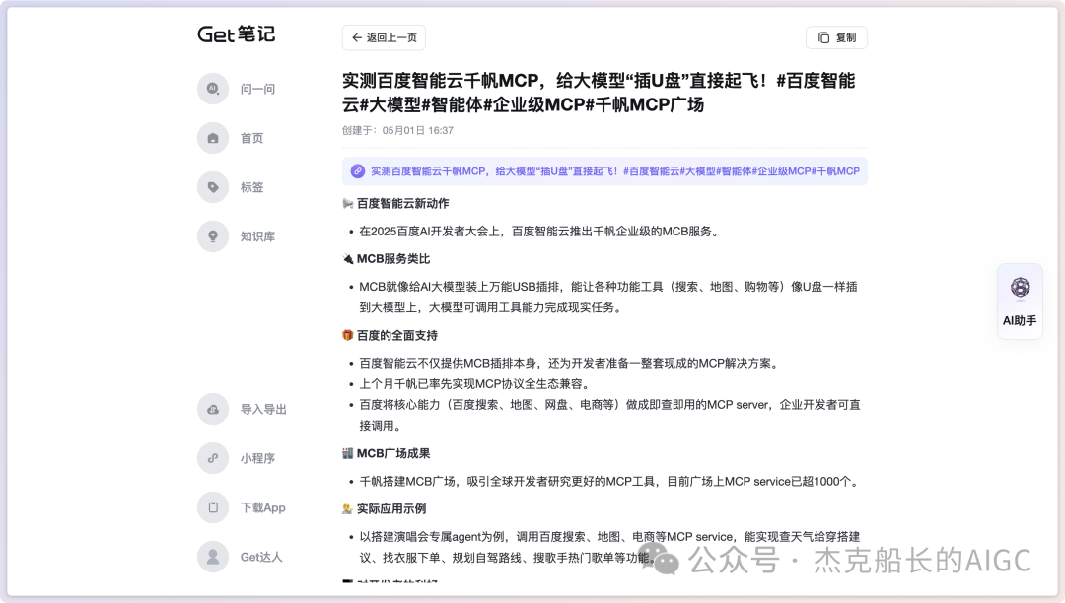Click the purple source link icon

click(358, 171)
